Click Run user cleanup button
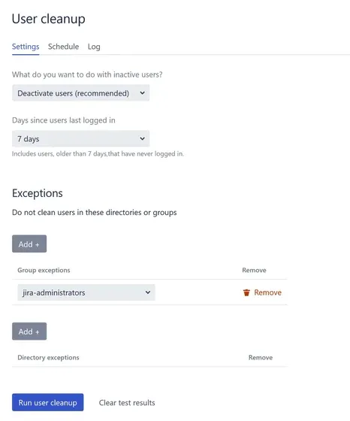Image resolution: width=350 pixels, height=421 pixels. point(48,402)
